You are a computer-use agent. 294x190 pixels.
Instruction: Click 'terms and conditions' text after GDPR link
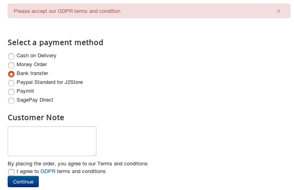[81, 171]
